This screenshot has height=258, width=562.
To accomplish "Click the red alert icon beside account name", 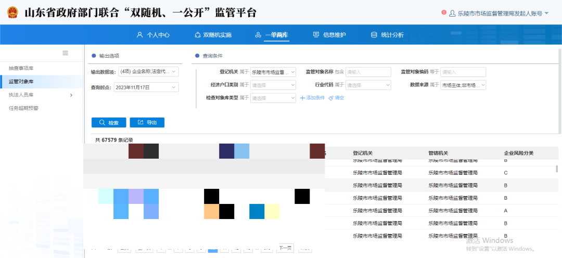I will pyautogui.click(x=444, y=12).
